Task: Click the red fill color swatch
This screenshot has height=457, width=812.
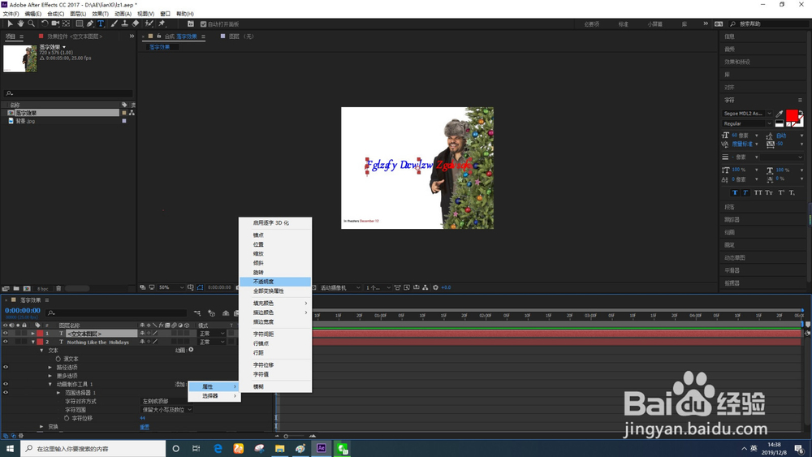Action: (x=792, y=115)
